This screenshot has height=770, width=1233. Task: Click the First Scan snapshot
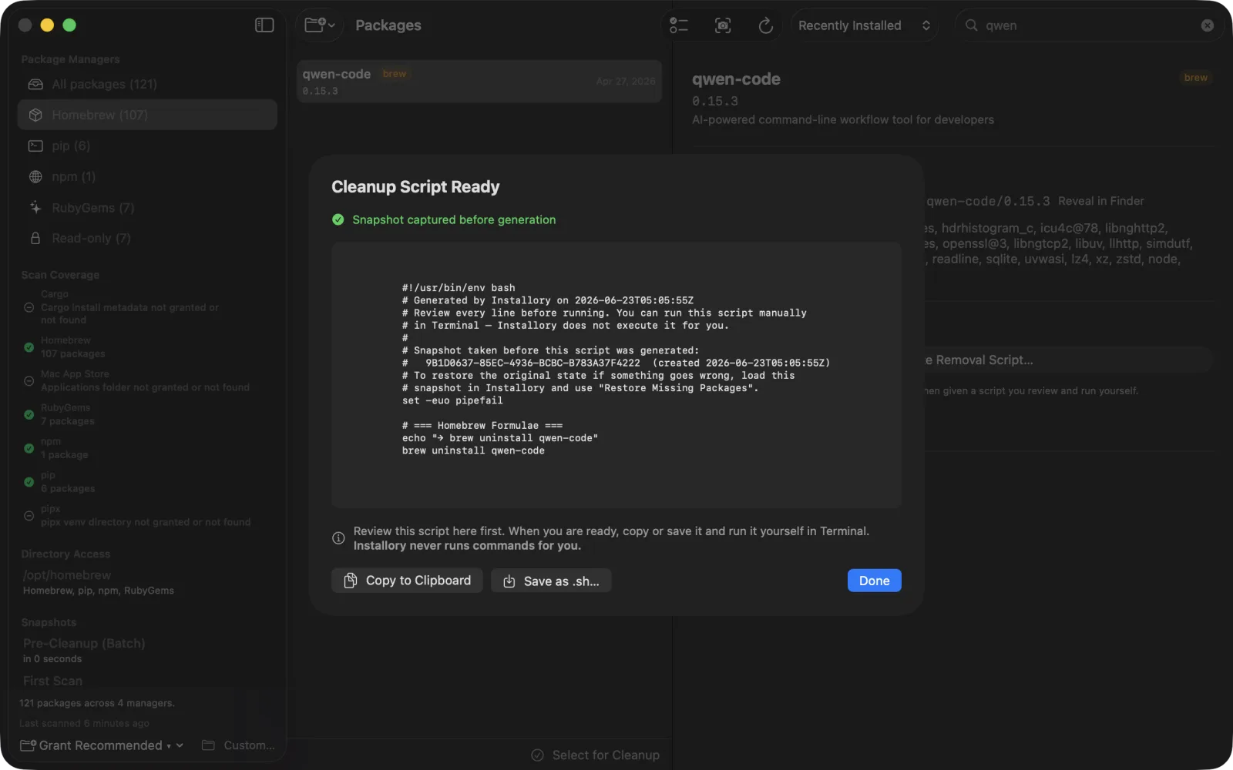click(52, 681)
